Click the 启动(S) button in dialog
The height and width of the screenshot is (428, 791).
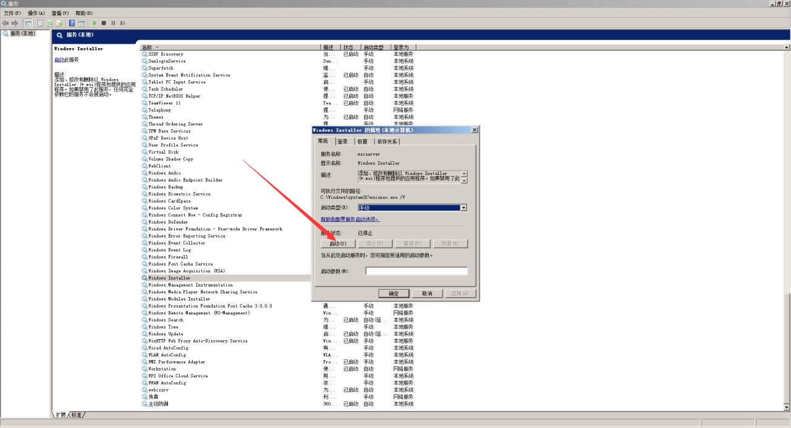tap(337, 244)
